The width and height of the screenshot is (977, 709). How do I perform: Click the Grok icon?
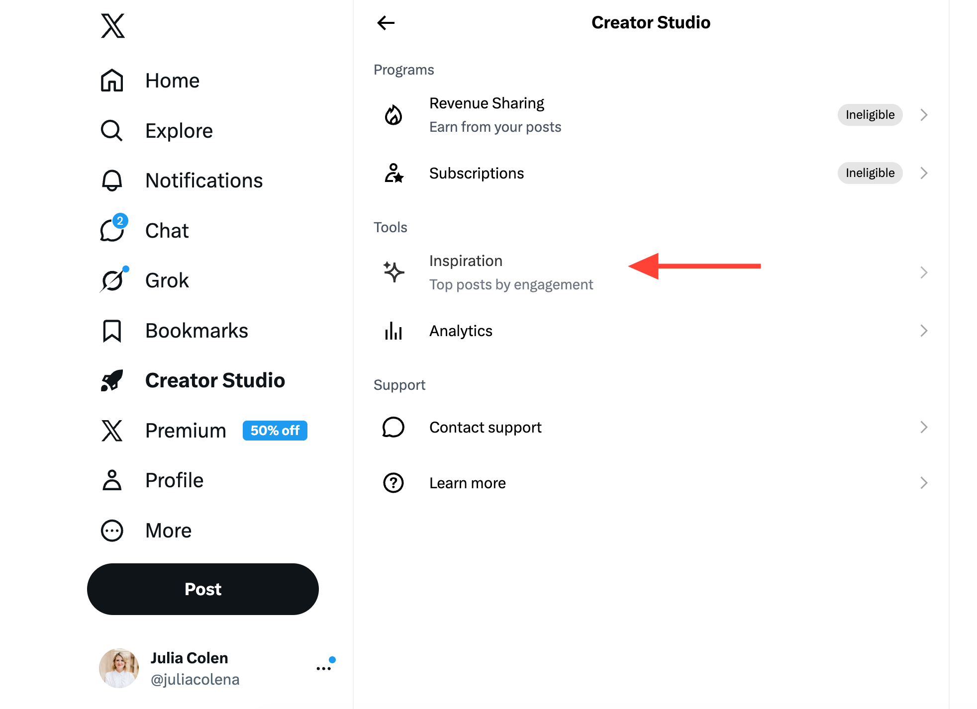click(112, 280)
